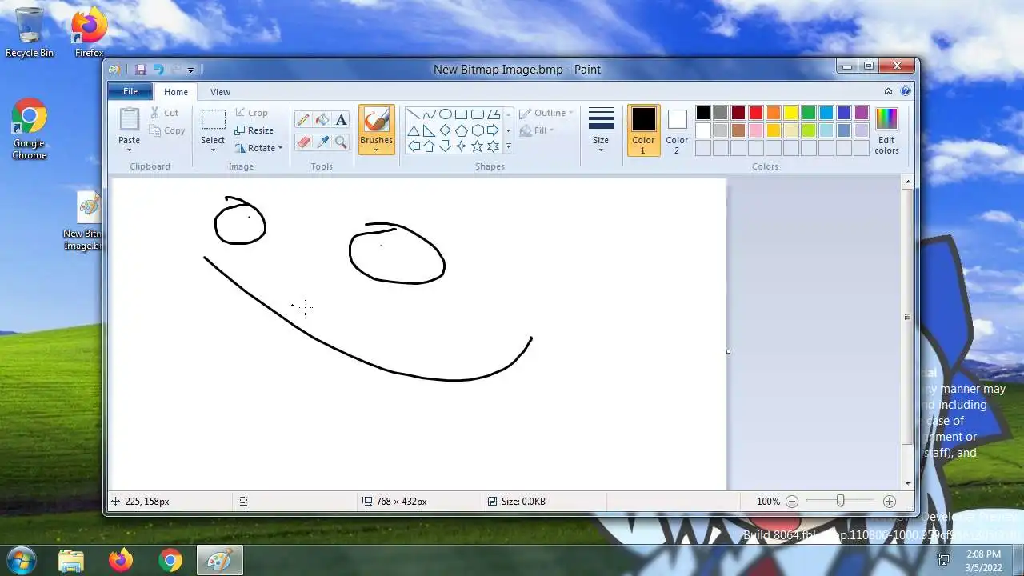Image resolution: width=1024 pixels, height=576 pixels.
Task: Choose the Five-point star shape
Action: coord(478,146)
